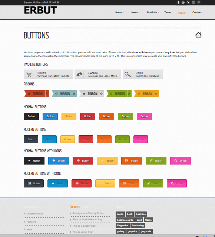
Task: Open the Portfolio menu
Action: coord(153,13)
